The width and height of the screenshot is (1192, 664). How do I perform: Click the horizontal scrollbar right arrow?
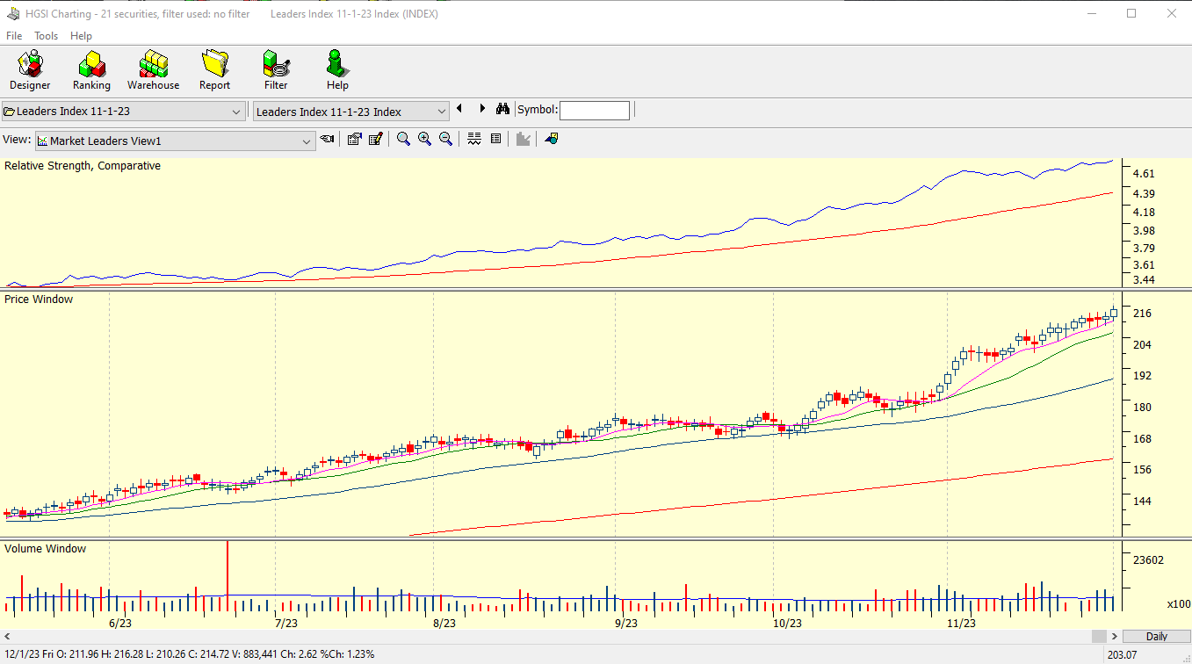1115,636
